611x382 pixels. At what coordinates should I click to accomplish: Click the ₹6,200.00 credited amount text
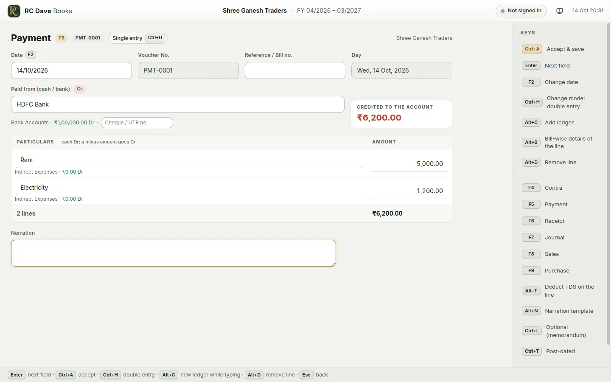click(x=379, y=118)
